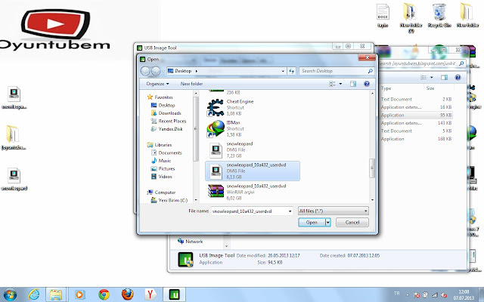Open Recent Places in navigation pane
Screen dimensions: 484x302
(x=172, y=121)
